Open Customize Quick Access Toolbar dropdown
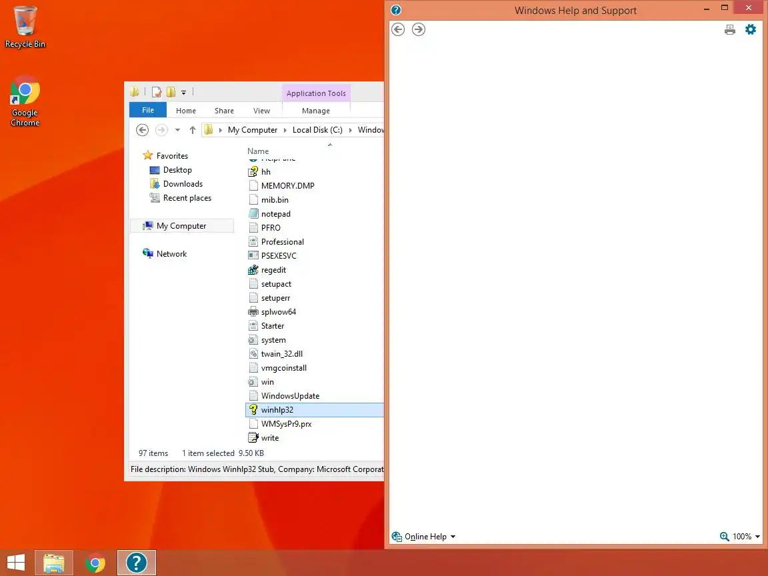The width and height of the screenshot is (768, 576). [184, 92]
